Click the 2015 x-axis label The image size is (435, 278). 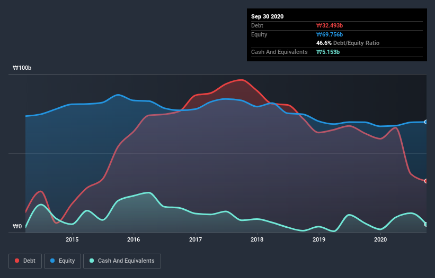(x=72, y=239)
